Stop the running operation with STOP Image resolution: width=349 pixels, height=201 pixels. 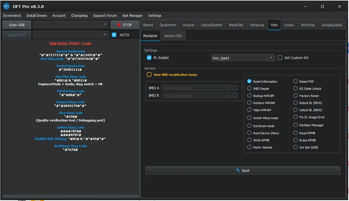[x=125, y=25]
